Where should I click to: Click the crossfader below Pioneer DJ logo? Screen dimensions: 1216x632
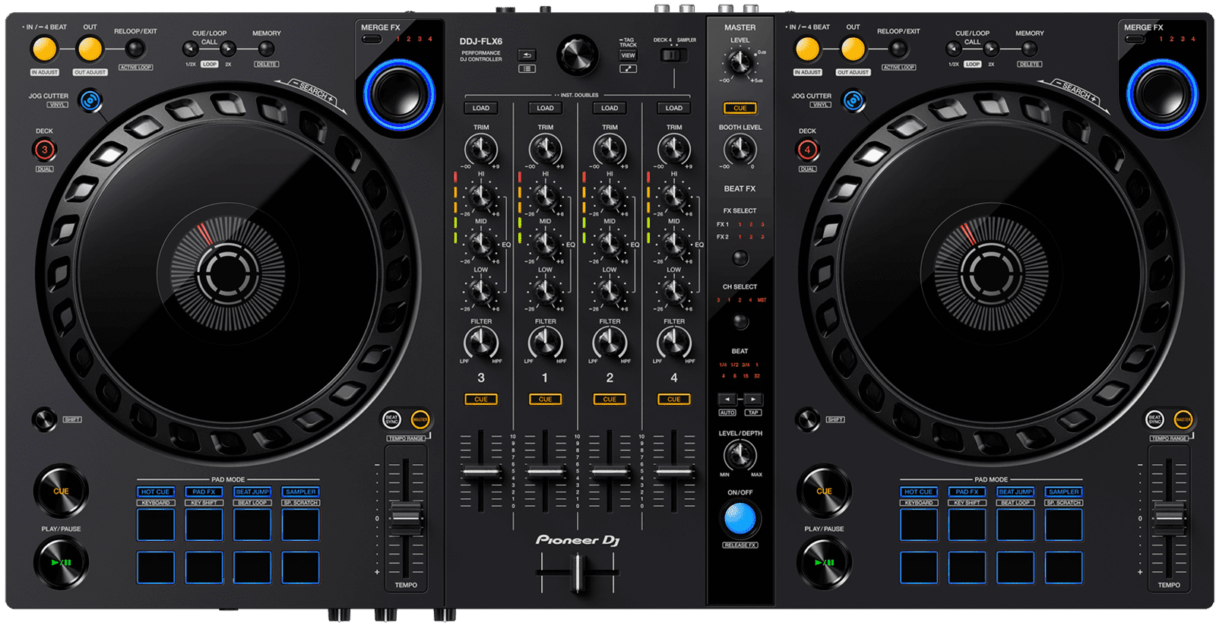point(578,573)
